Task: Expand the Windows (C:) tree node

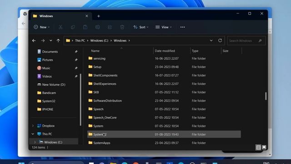Action: (35, 142)
